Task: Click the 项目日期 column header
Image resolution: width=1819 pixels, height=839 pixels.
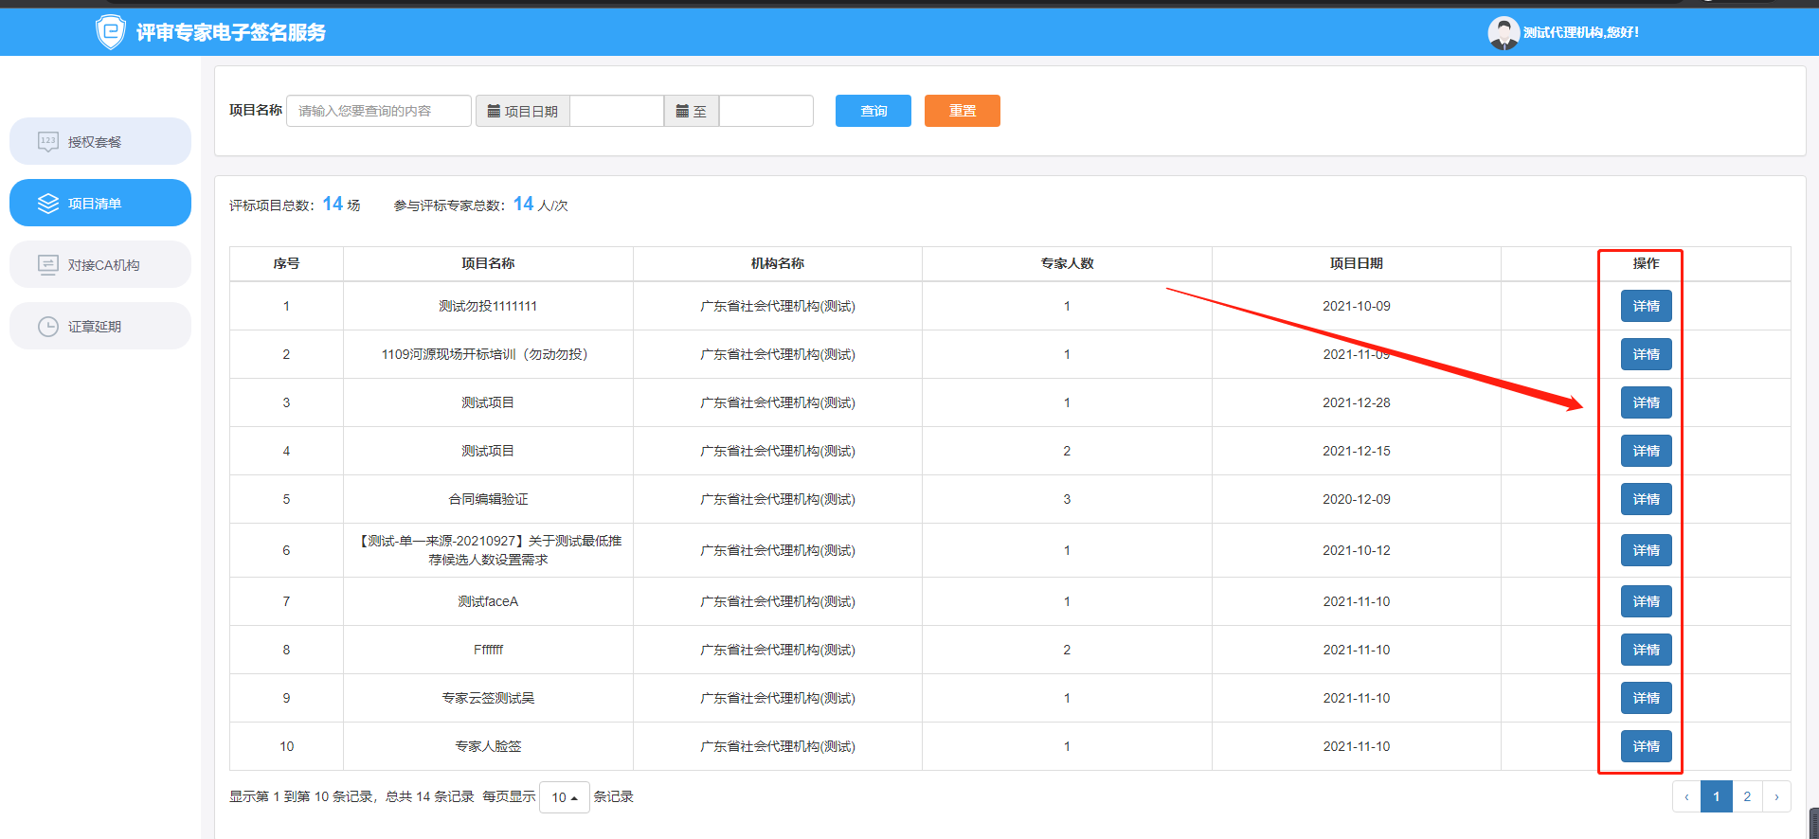Action: point(1357,263)
